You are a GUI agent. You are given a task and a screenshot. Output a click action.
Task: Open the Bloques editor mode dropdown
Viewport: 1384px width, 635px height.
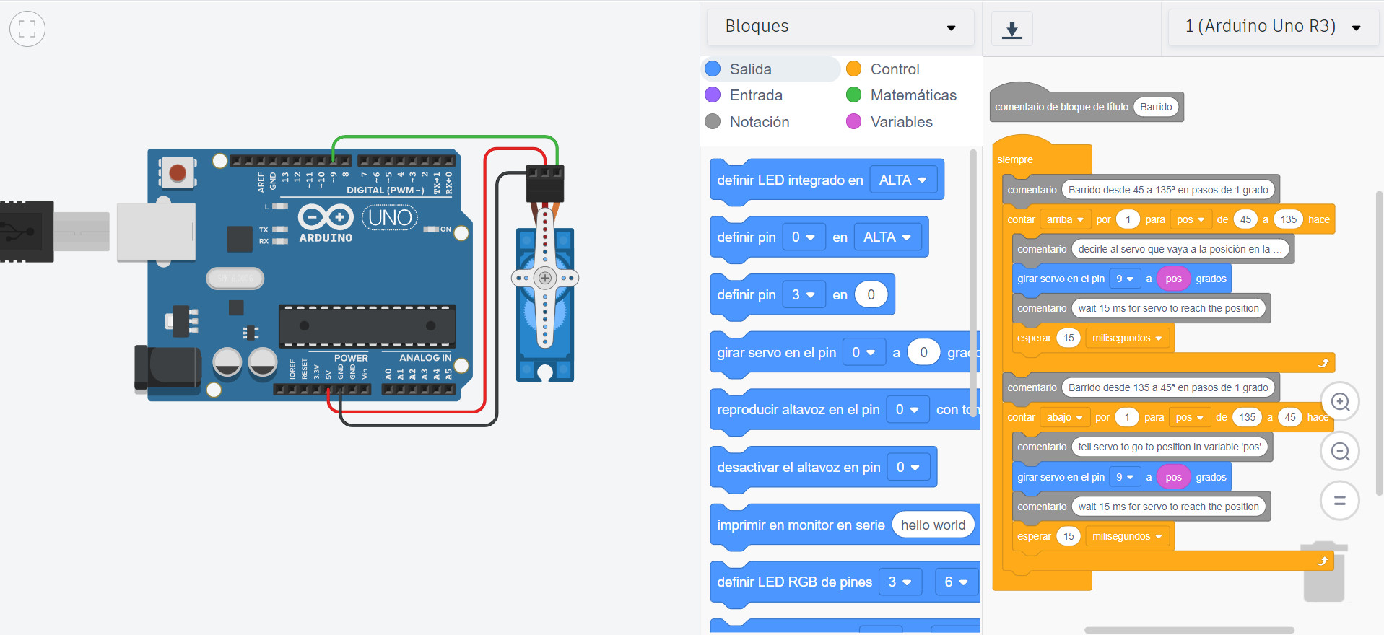coord(840,27)
